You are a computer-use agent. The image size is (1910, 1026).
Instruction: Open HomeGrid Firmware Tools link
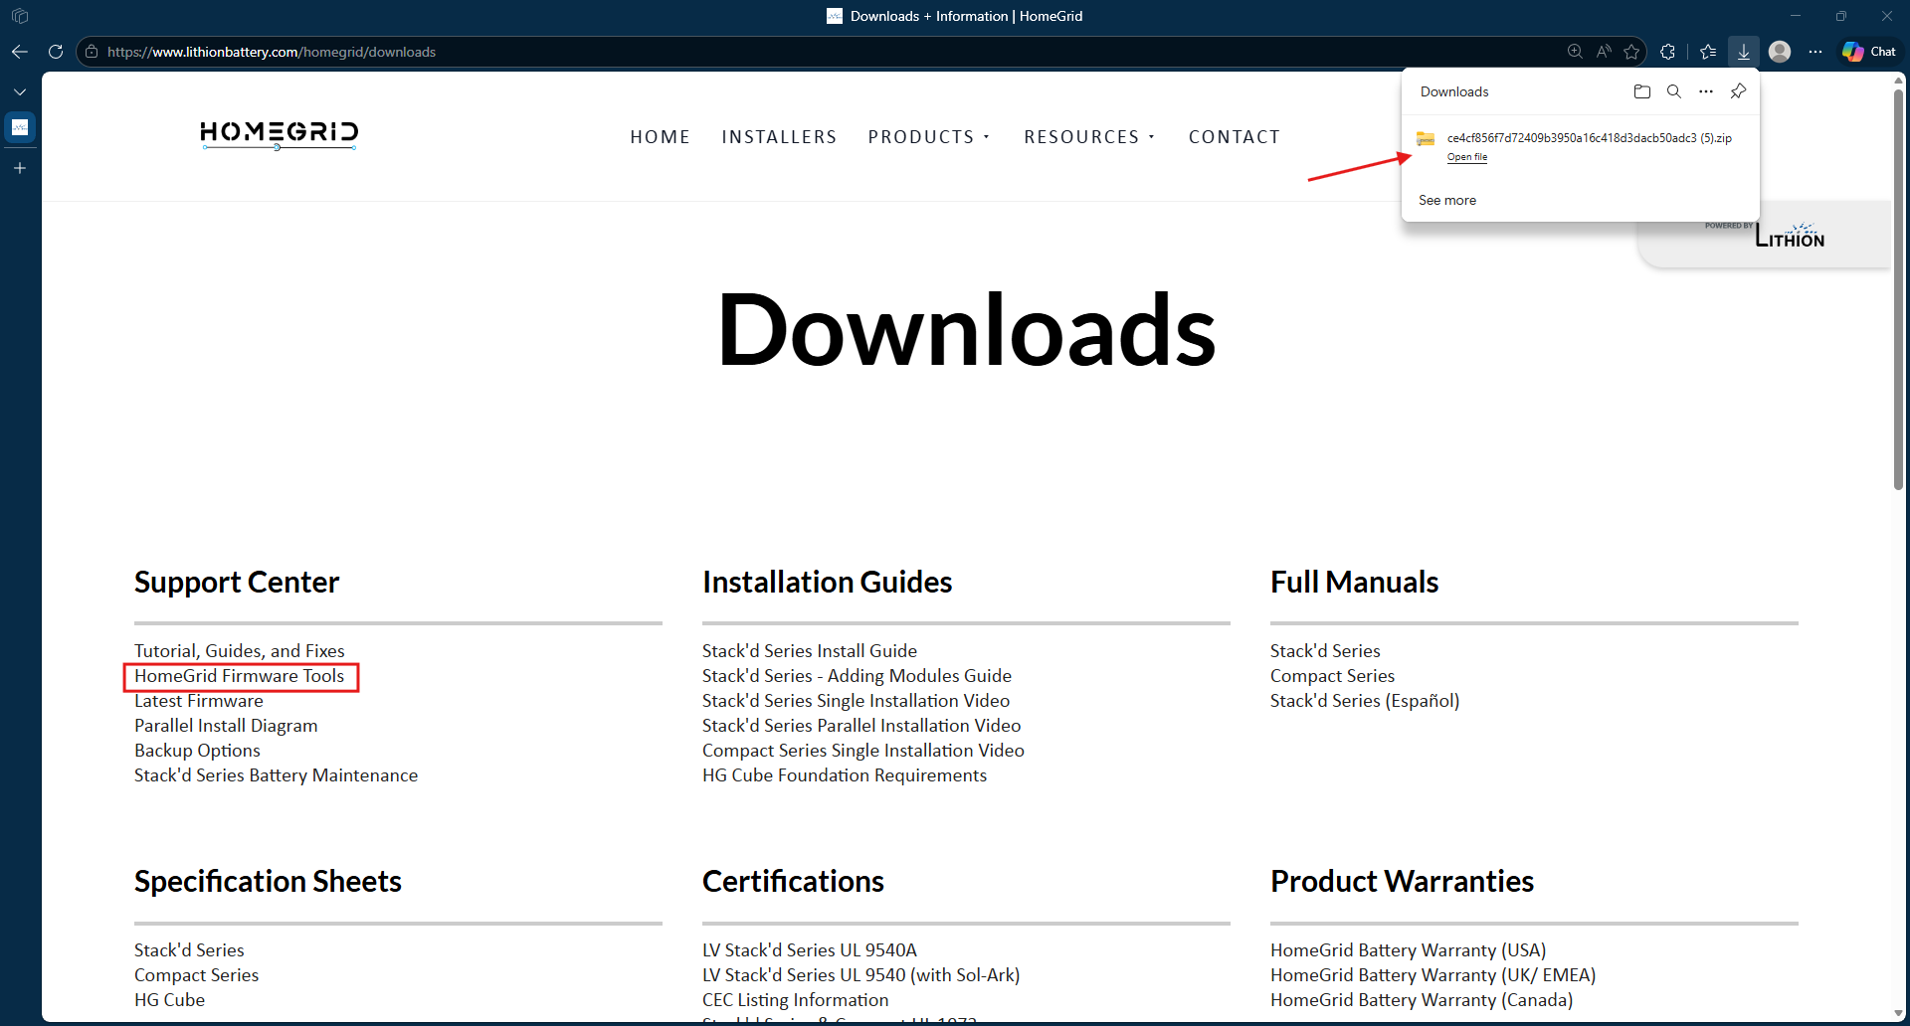coord(240,676)
